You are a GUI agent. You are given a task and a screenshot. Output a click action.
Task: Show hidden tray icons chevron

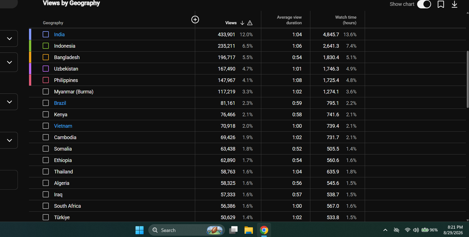tap(385, 230)
